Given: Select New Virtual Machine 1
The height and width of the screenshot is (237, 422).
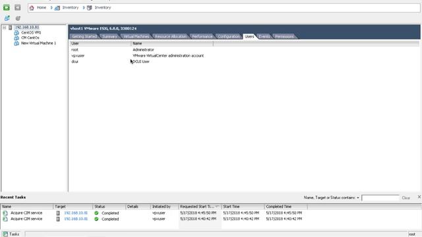Looking at the screenshot, I should 38,43.
